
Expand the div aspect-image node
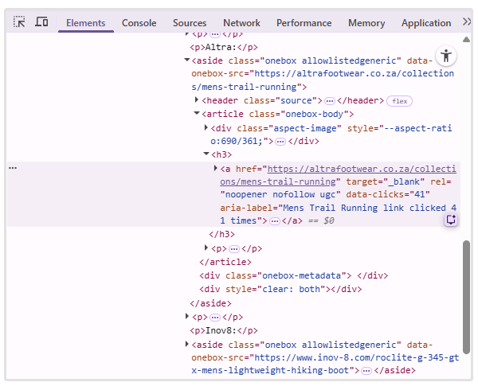206,127
